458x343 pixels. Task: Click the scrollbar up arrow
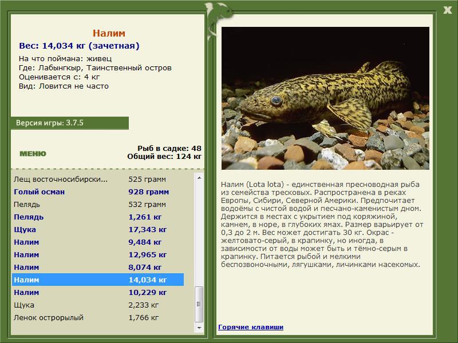tap(199, 178)
